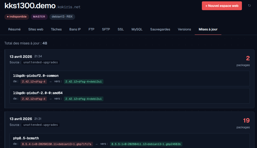Image resolution: width=257 pixels, height=148 pixels.
Task: Click package name libgdk-pixbuf2.0-common
Action: tap(36, 76)
